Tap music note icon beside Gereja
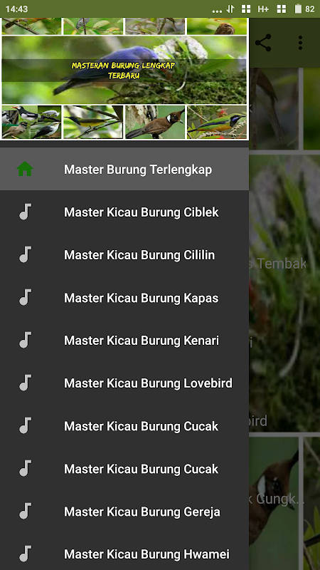This screenshot has width=320, height=570. [25, 511]
